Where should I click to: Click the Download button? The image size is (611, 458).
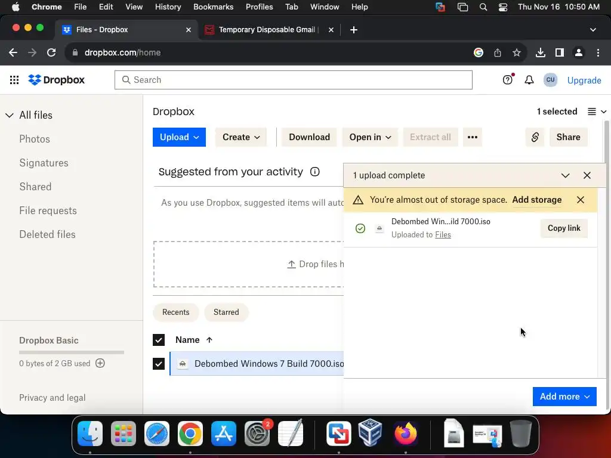point(310,137)
